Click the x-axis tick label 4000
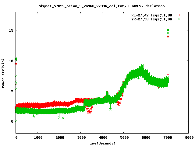 coord(103,137)
